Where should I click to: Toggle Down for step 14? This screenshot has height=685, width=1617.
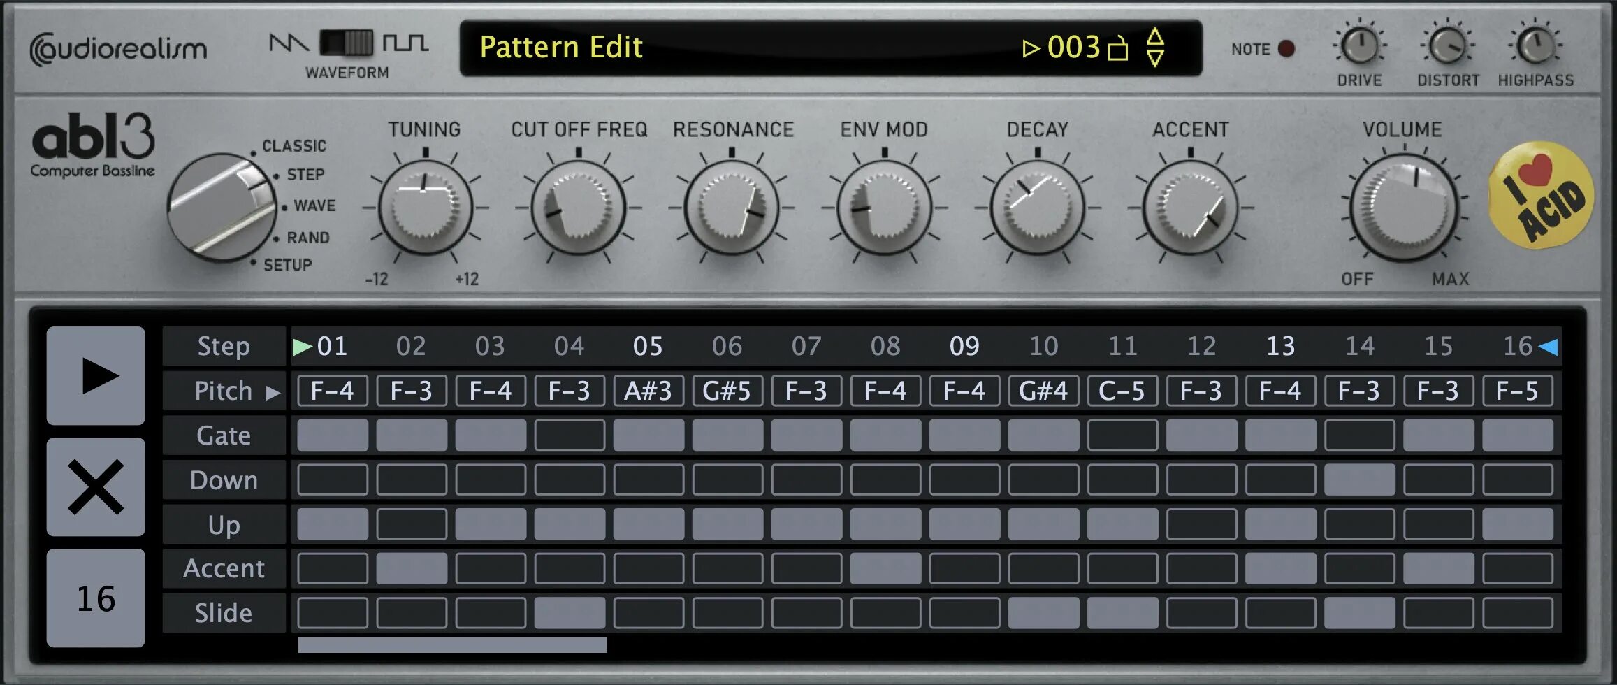1360,480
